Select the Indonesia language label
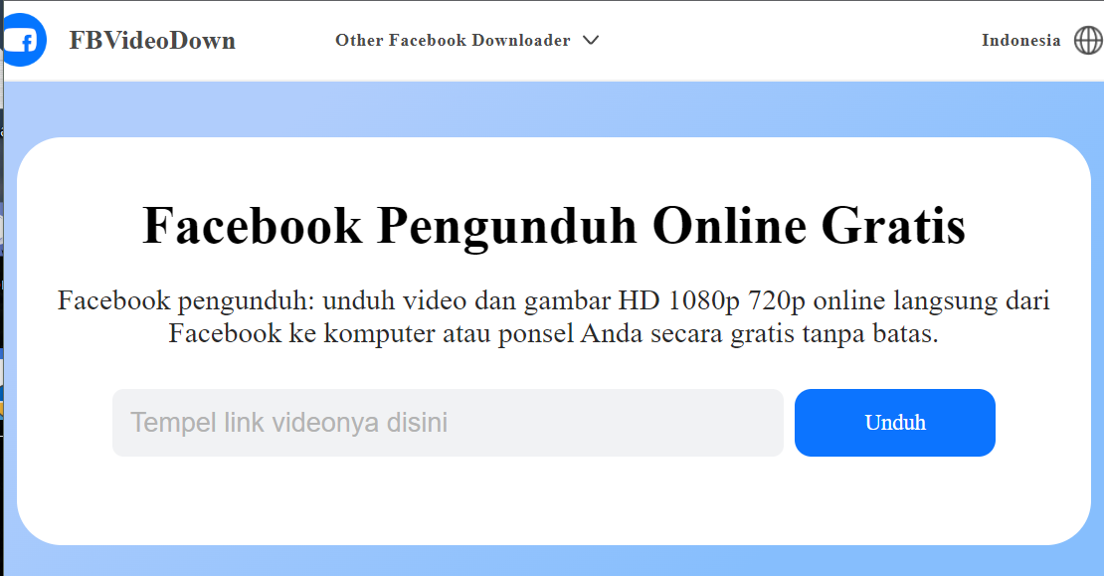This screenshot has width=1104, height=576. pos(1020,41)
